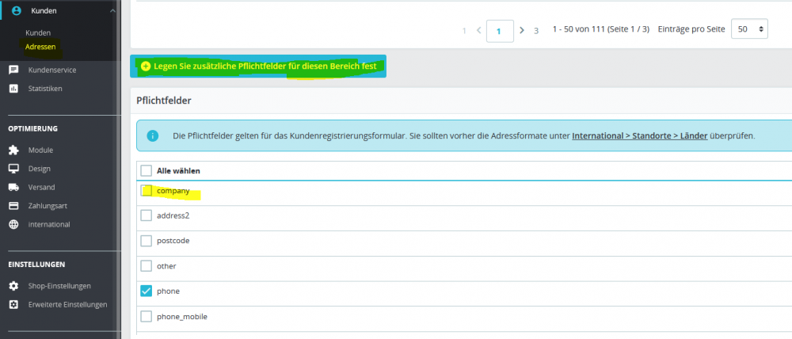Viewport: 792px width, 339px height.
Task: Check the address2 checkbox
Action: (x=146, y=215)
